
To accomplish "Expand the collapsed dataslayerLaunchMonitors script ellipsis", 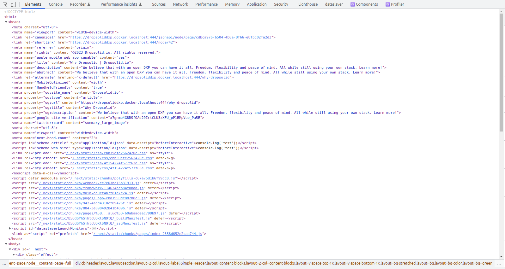I will pos(94,229).
